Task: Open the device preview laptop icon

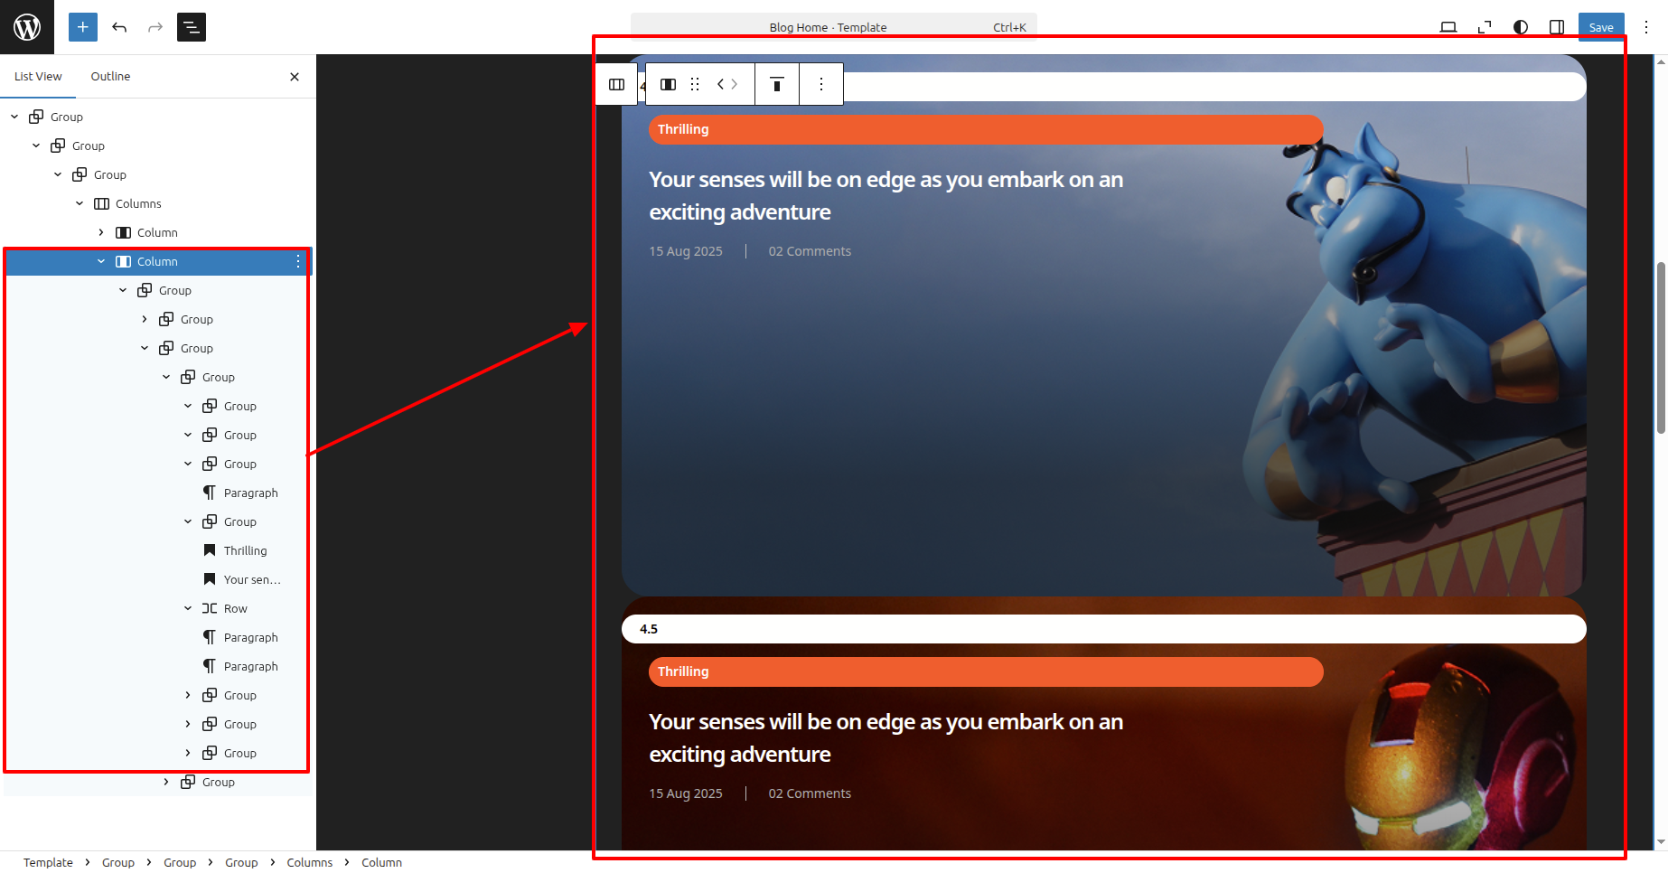Action: [1448, 27]
